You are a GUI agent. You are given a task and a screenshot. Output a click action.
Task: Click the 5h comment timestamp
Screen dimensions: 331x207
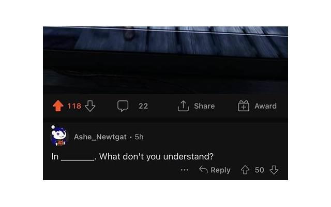tap(139, 137)
